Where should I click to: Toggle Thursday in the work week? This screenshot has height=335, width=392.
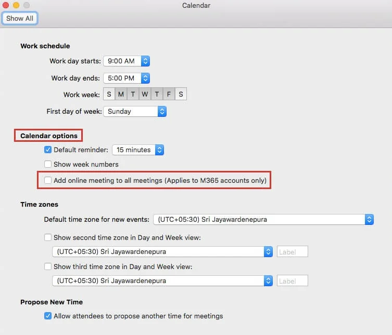[x=157, y=94]
